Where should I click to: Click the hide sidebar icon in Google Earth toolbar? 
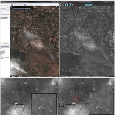pyautogui.click(x=12, y=5)
